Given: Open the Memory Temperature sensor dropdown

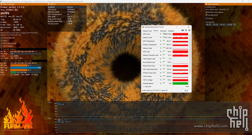Looking at the screenshot, I should [x=160, y=45].
